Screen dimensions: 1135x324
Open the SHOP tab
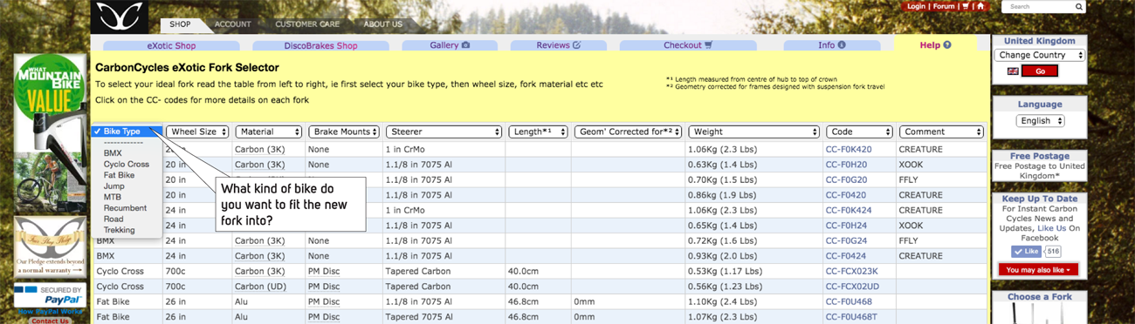point(181,24)
